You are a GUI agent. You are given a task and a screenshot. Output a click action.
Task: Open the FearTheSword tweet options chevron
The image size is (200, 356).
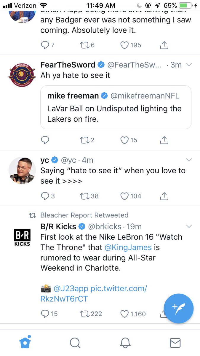pyautogui.click(x=189, y=65)
